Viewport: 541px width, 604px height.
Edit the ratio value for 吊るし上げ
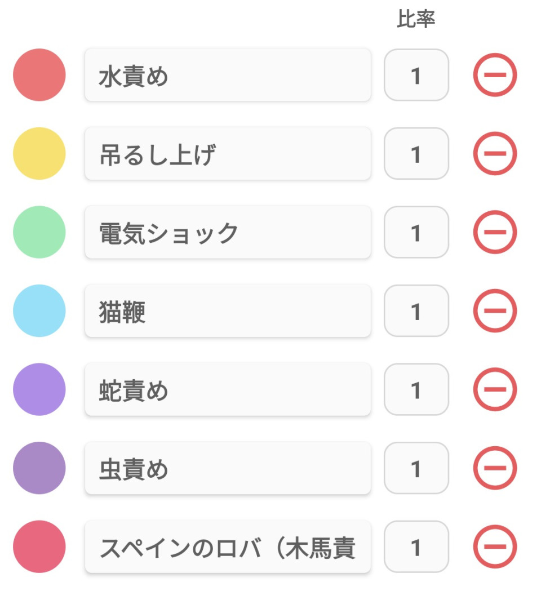tap(416, 153)
